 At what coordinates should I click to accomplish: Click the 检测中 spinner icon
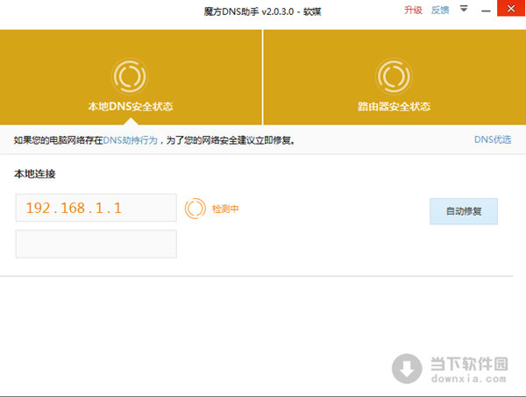coord(195,209)
